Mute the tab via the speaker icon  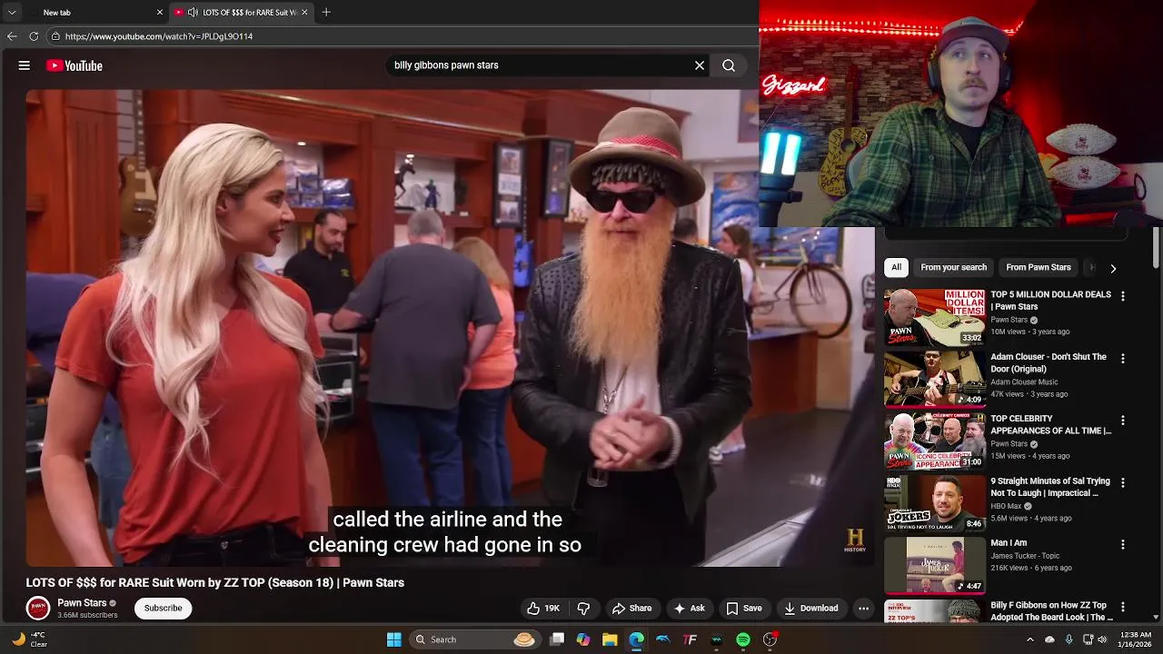(x=193, y=13)
